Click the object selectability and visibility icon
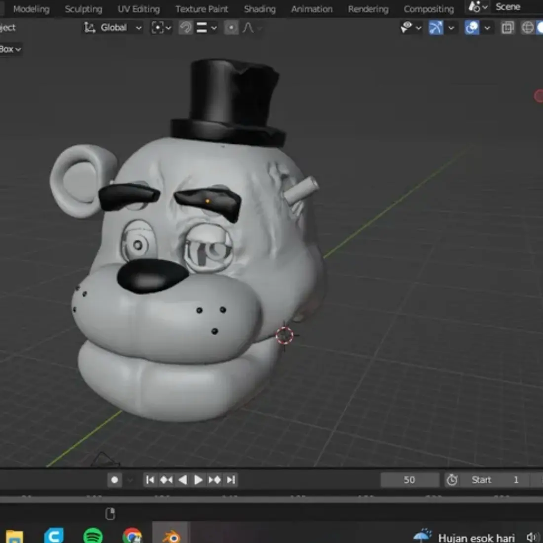The height and width of the screenshot is (543, 543). [x=407, y=27]
